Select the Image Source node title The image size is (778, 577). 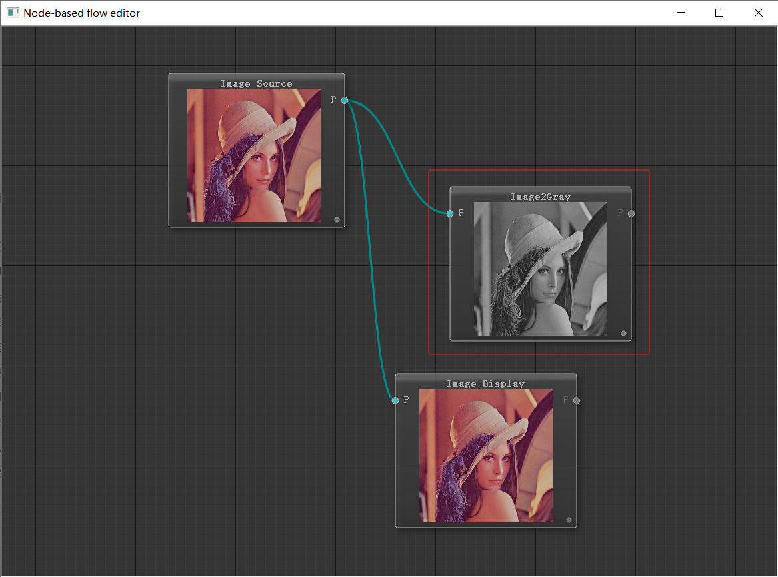(257, 83)
